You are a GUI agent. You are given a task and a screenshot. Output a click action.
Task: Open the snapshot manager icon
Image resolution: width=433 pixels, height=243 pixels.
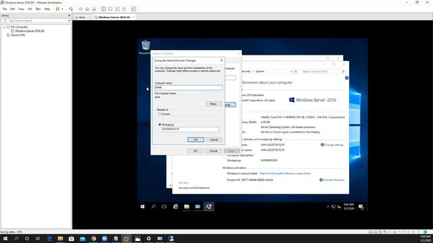click(94, 9)
